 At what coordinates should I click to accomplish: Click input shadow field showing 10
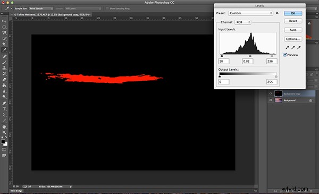pyautogui.click(x=224, y=61)
